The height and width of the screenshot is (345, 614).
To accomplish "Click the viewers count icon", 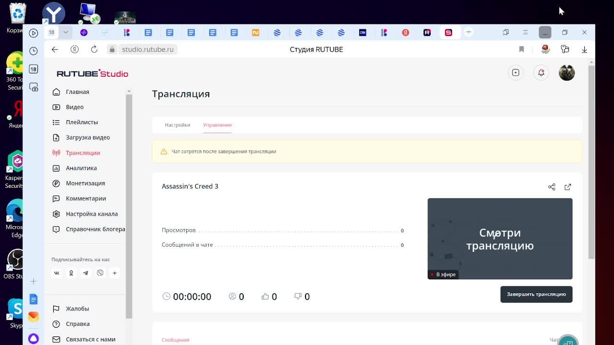I will pos(232,297).
